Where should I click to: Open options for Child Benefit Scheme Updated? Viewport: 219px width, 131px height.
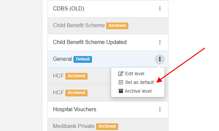pos(160,42)
